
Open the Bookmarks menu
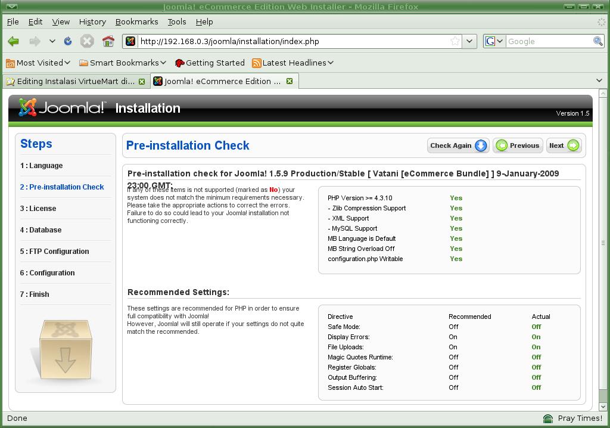click(136, 21)
